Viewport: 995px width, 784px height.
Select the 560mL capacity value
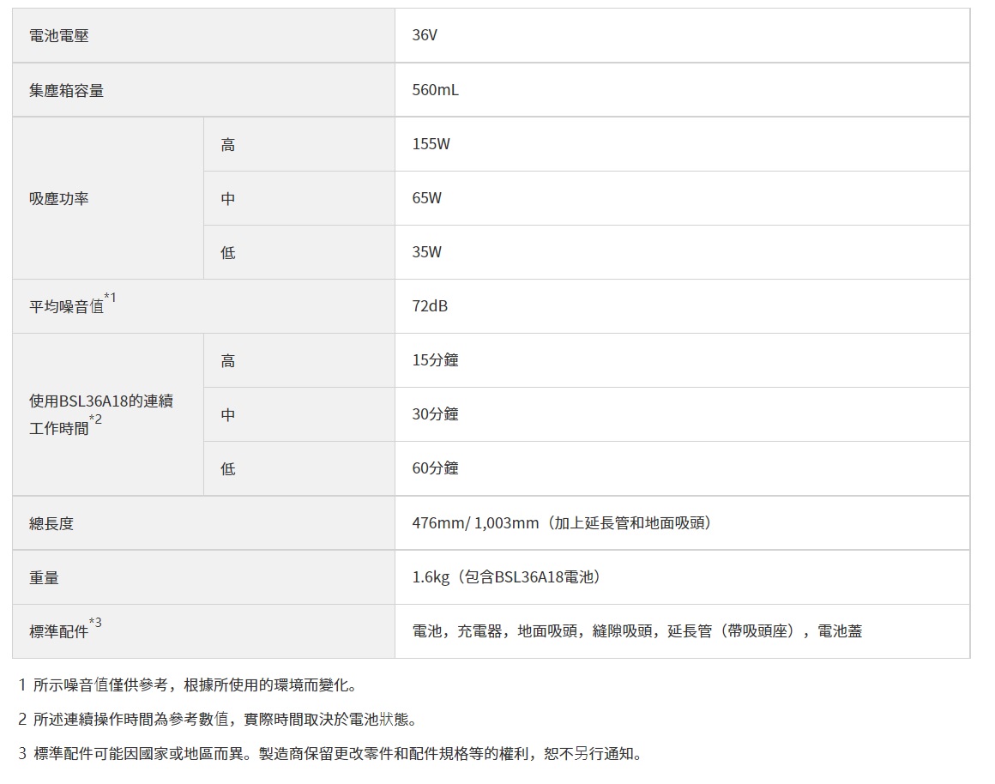(435, 90)
